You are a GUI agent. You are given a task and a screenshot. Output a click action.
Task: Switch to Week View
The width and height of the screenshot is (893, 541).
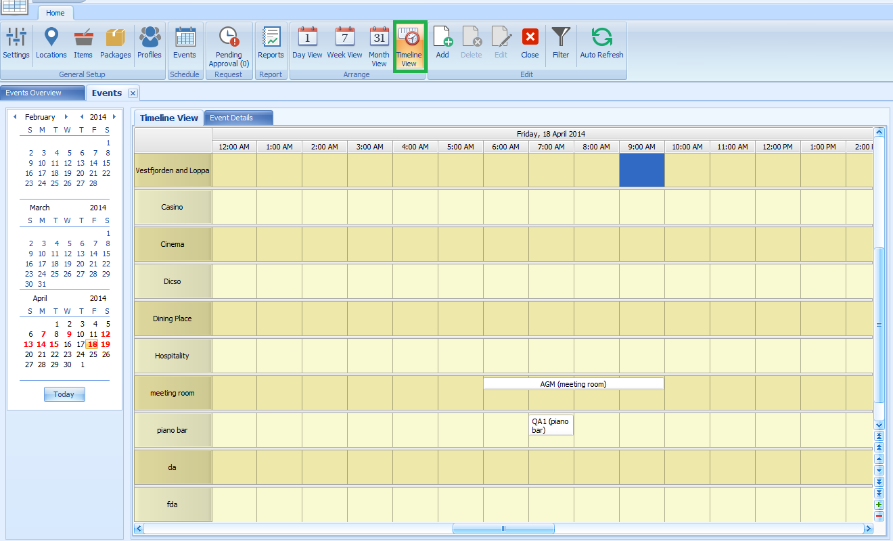pyautogui.click(x=344, y=43)
